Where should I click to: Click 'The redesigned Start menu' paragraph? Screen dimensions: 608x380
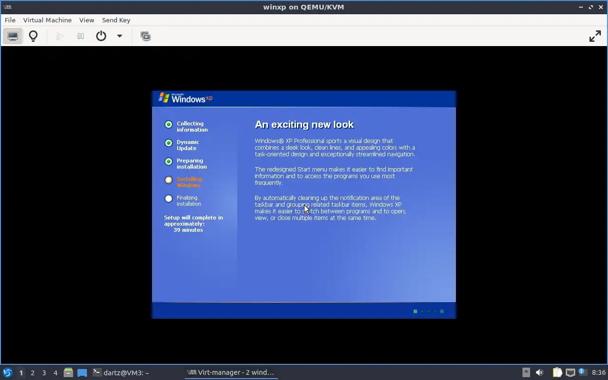[334, 176]
